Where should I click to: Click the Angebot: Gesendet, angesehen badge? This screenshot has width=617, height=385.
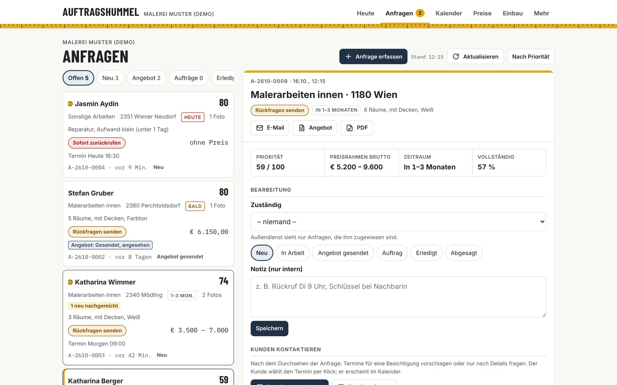point(110,245)
